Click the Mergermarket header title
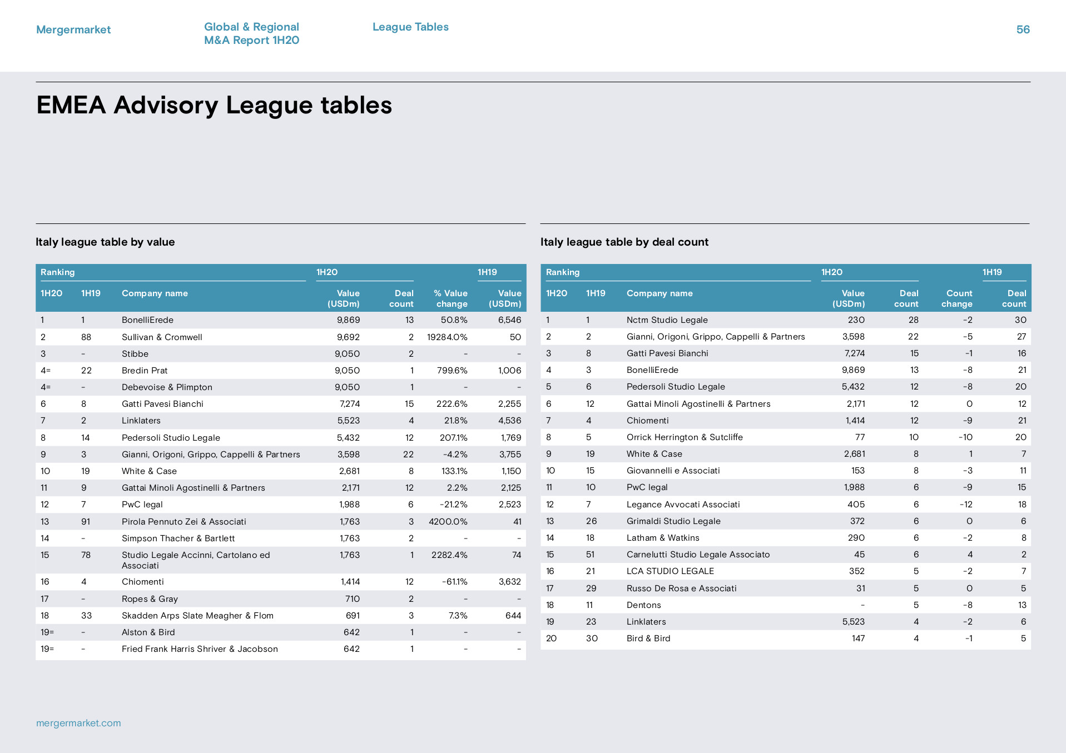Image resolution: width=1066 pixels, height=753 pixels. coord(73,29)
